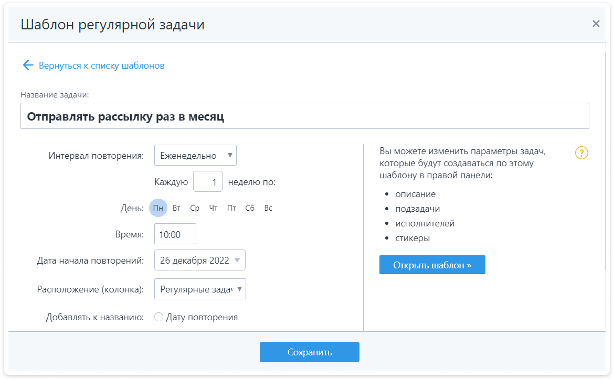Click the week interval number field

[x=208, y=182]
